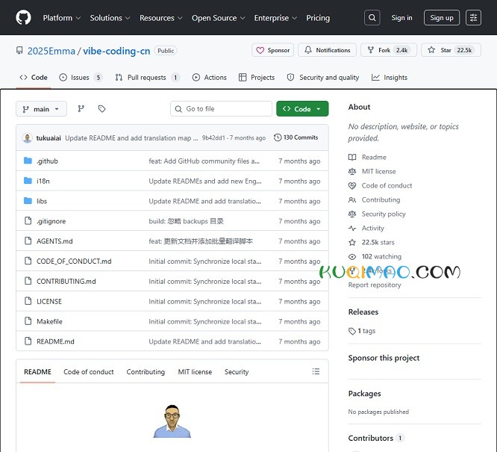
Task: Open the GitHub home logo
Action: tap(23, 17)
